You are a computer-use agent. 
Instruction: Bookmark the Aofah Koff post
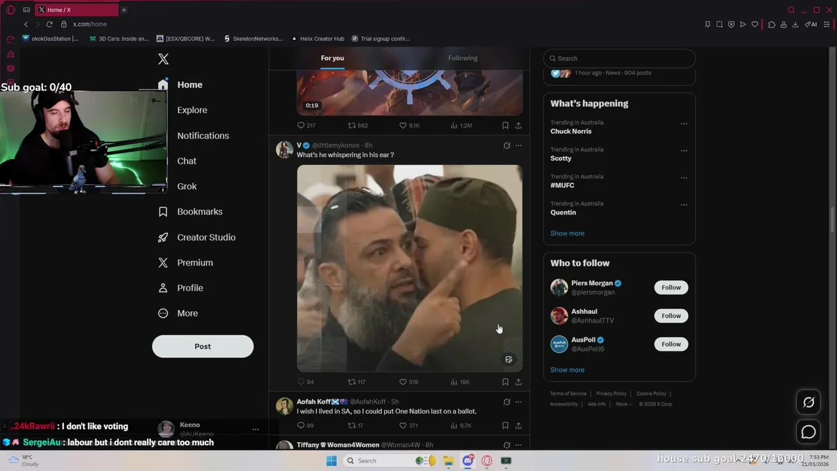(x=505, y=425)
